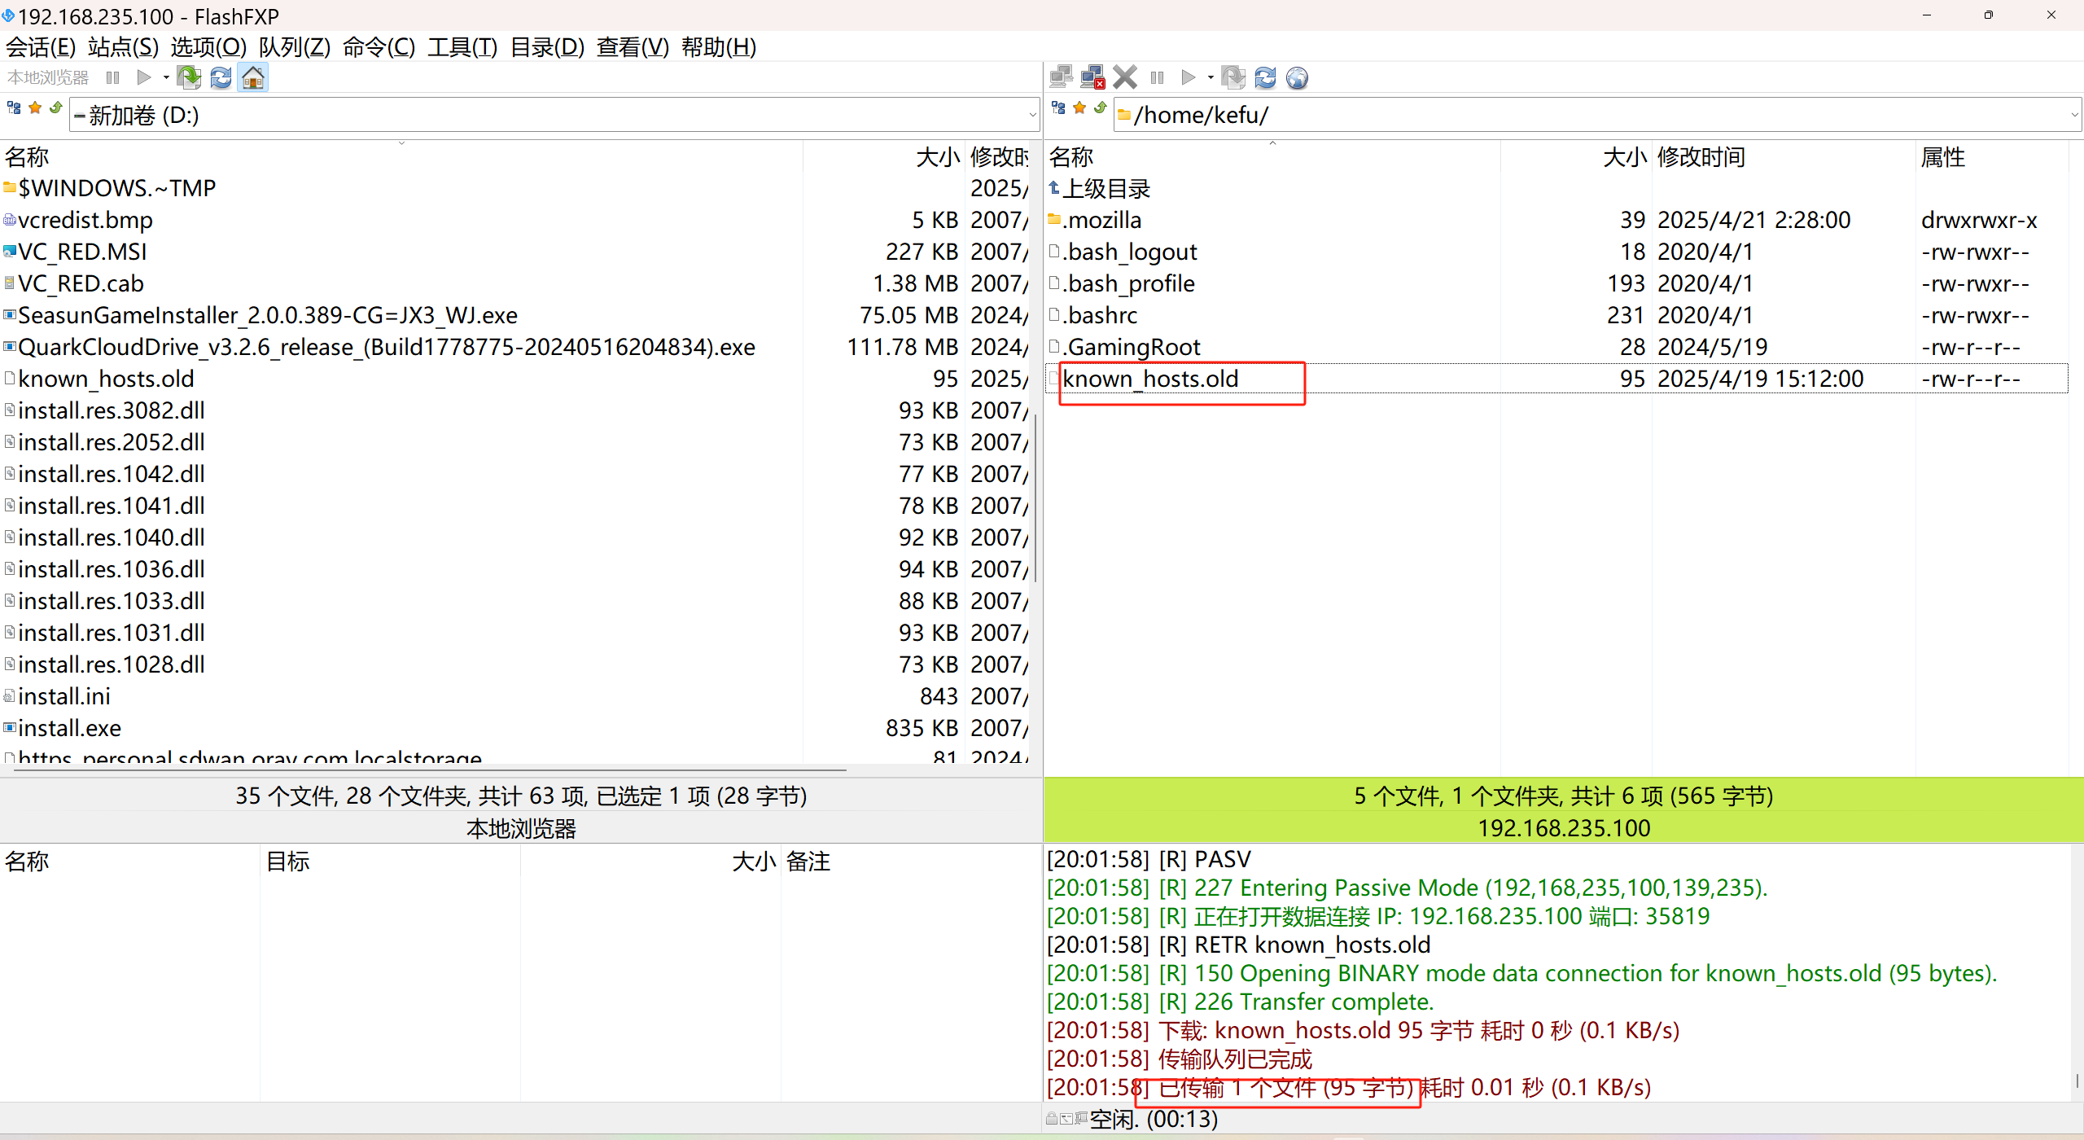Click the remote pane refresh icon

[1265, 78]
